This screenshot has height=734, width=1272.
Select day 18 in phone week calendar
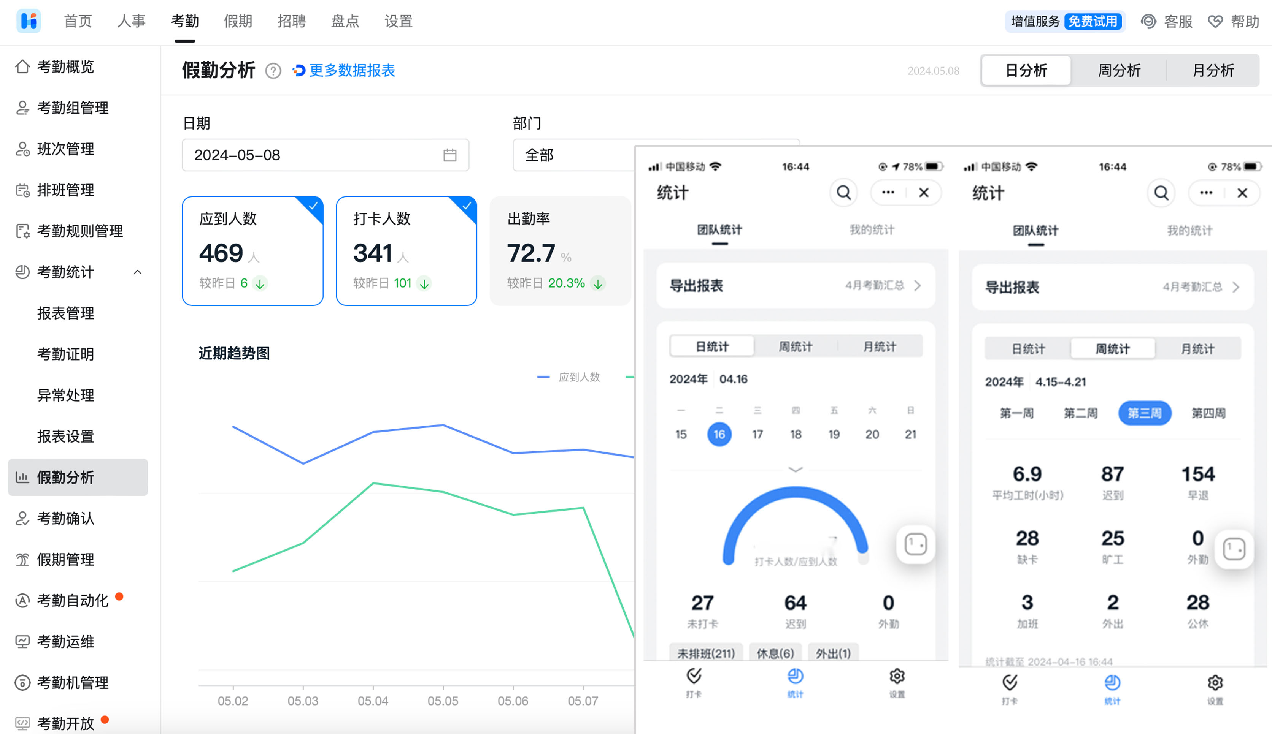(x=795, y=434)
